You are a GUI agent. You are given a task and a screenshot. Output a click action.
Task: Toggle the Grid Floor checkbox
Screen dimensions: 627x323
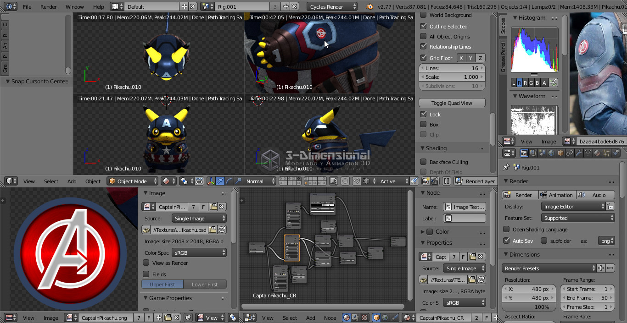(x=424, y=58)
